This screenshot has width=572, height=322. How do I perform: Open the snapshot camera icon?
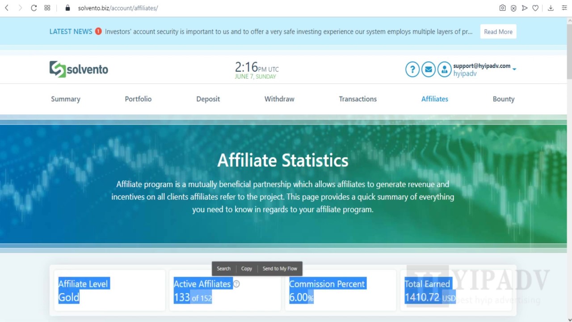[503, 8]
